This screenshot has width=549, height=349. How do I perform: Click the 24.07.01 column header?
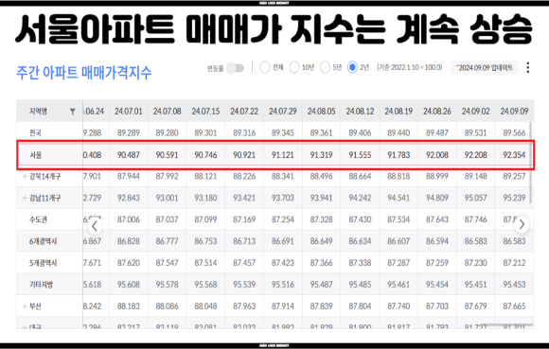pos(129,112)
